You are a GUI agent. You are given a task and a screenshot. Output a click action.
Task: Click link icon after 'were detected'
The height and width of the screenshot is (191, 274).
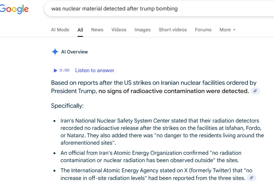pyautogui.click(x=255, y=91)
